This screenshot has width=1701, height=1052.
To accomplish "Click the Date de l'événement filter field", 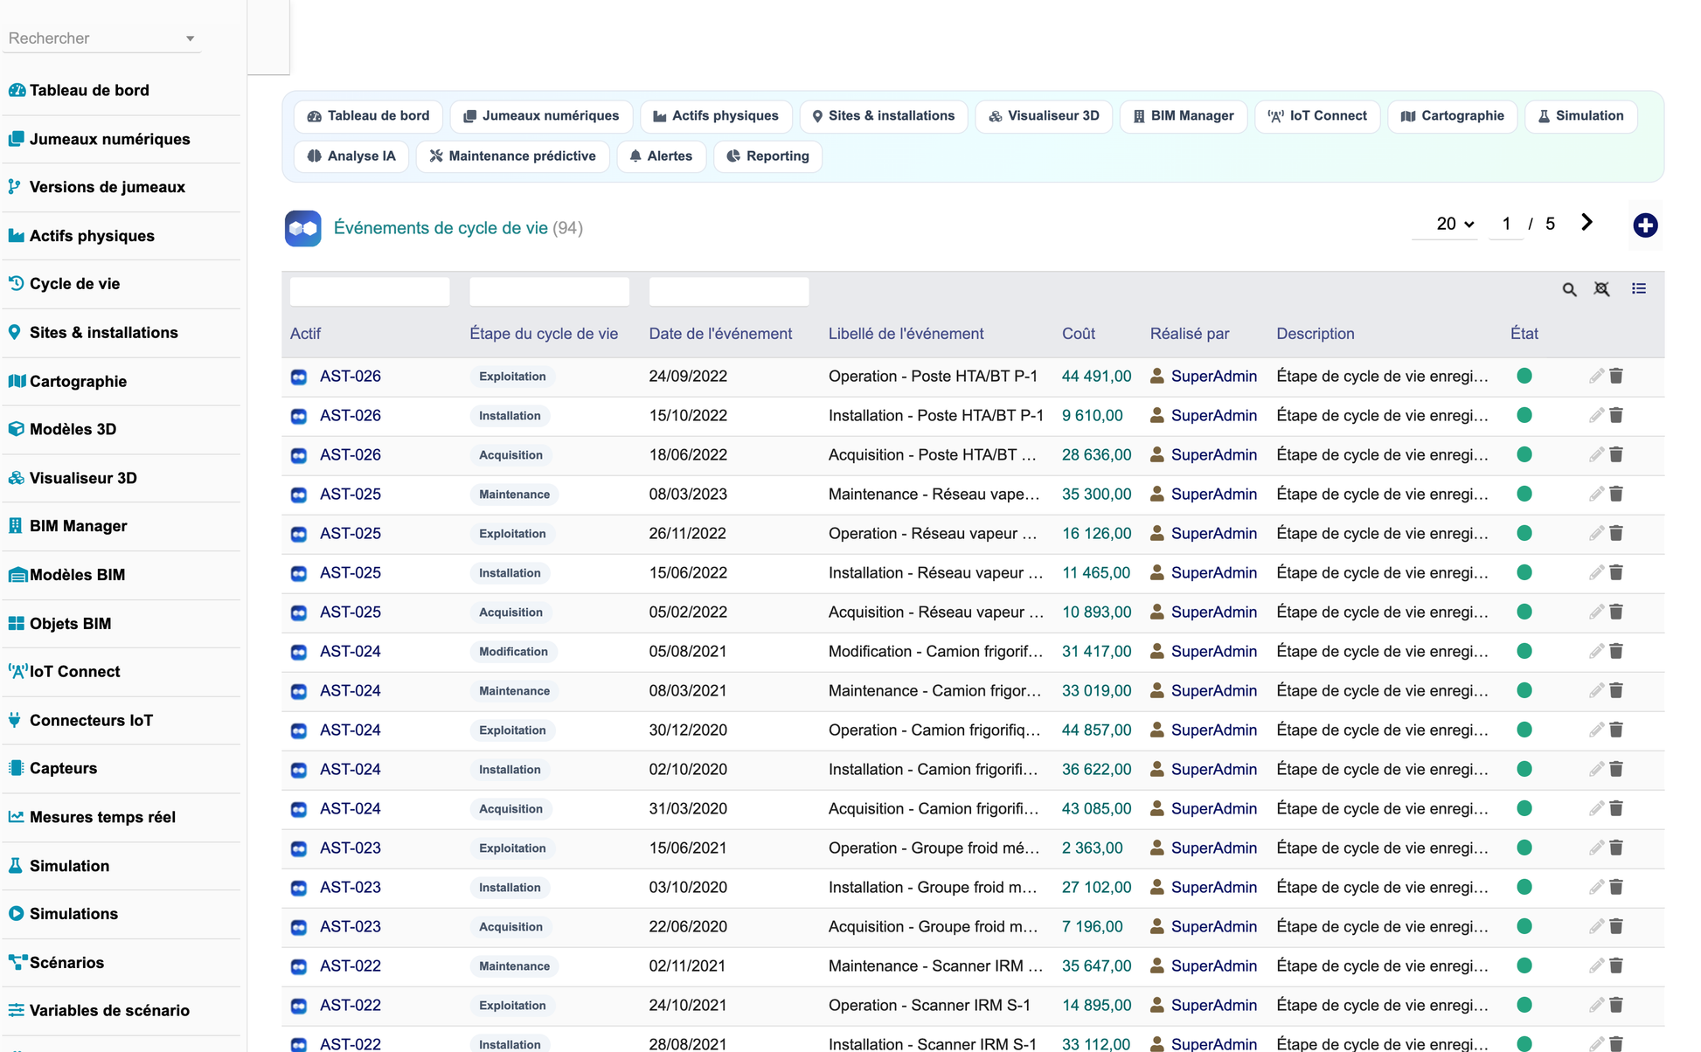I will [x=729, y=291].
